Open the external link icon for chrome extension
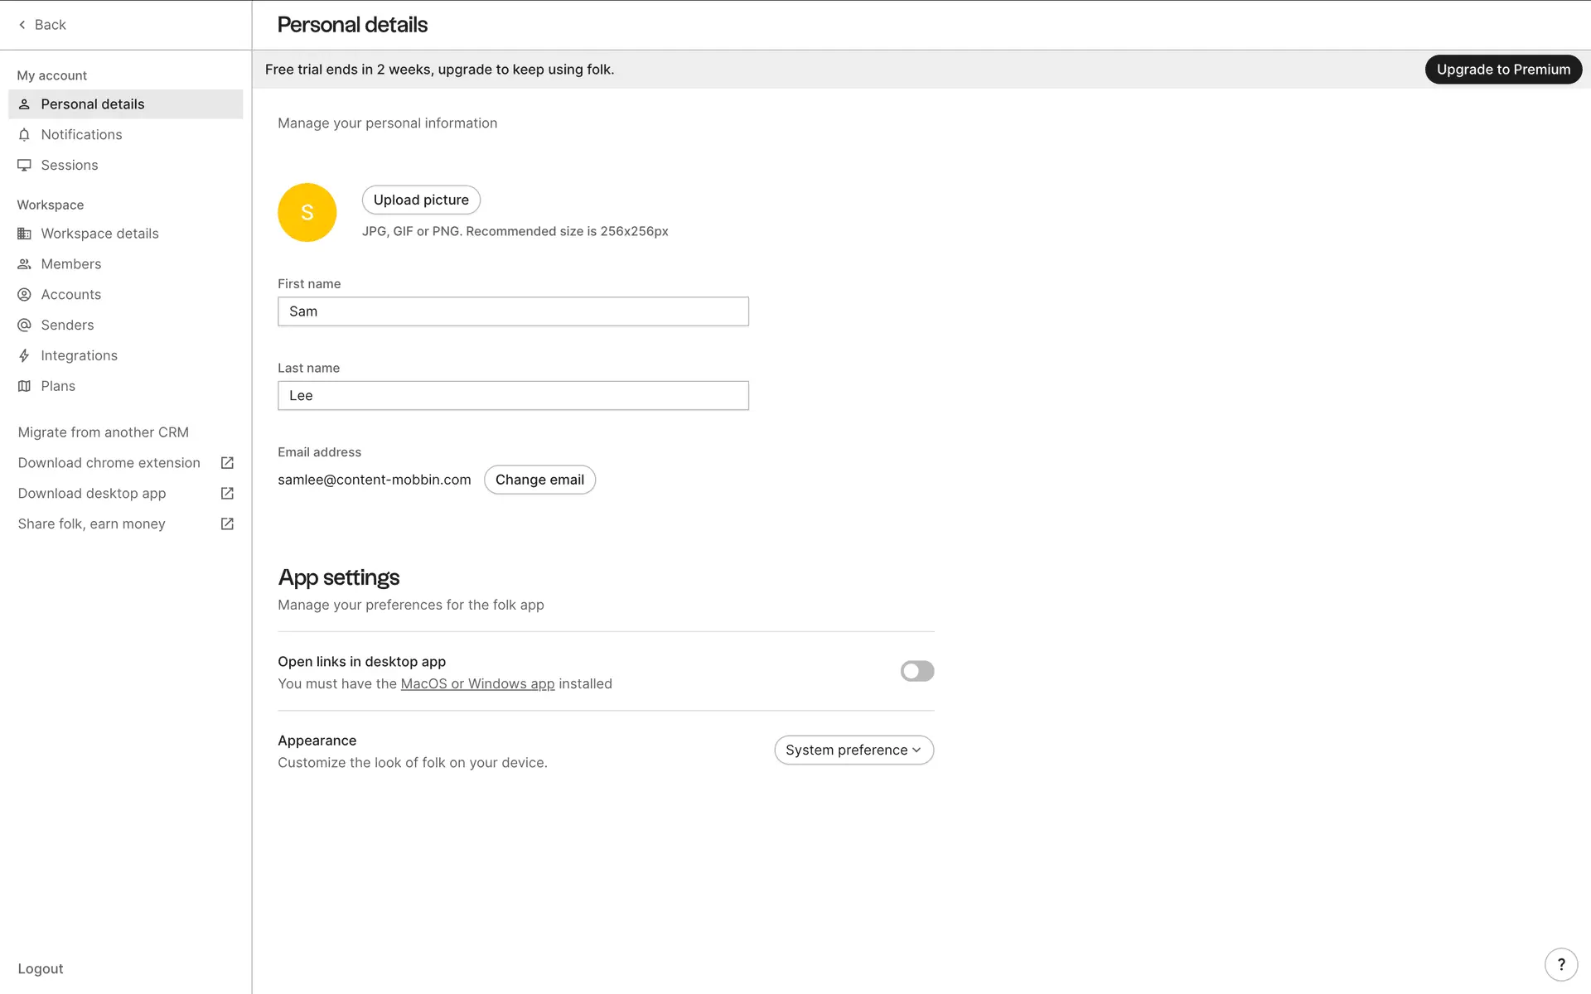The width and height of the screenshot is (1591, 994). coord(227,463)
